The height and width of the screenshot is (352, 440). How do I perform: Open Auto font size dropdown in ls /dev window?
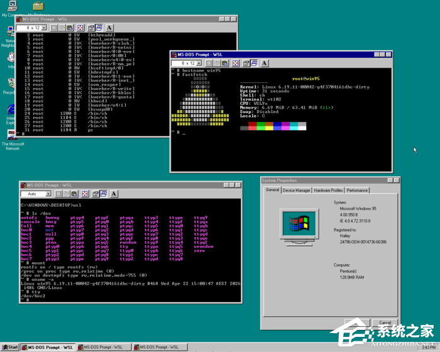click(x=48, y=194)
